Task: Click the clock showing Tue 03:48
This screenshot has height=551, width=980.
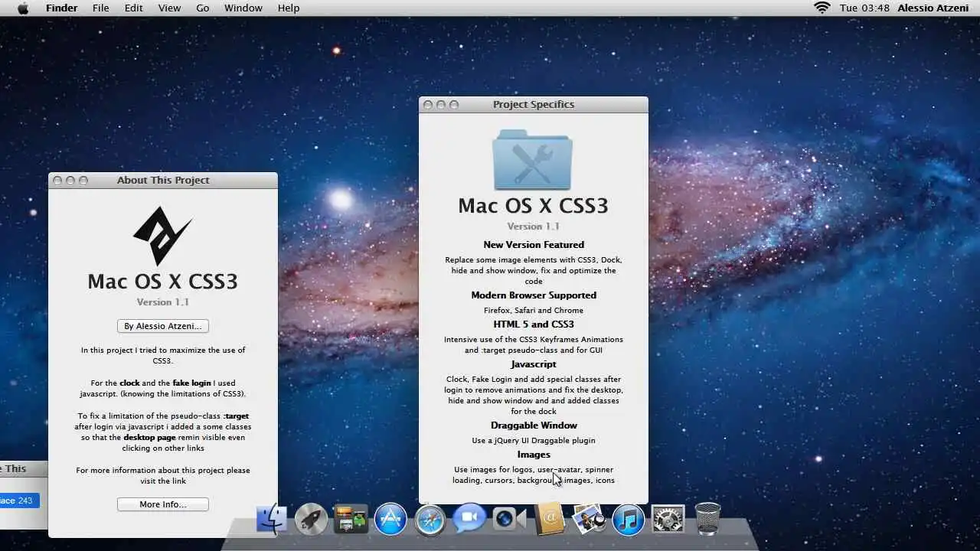Action: (864, 8)
